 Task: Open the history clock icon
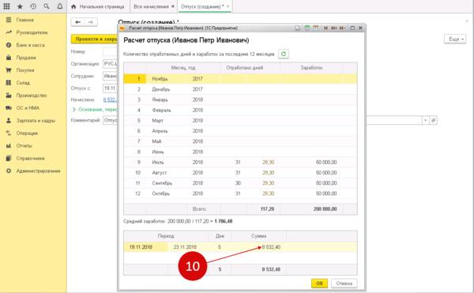pyautogui.click(x=33, y=6)
